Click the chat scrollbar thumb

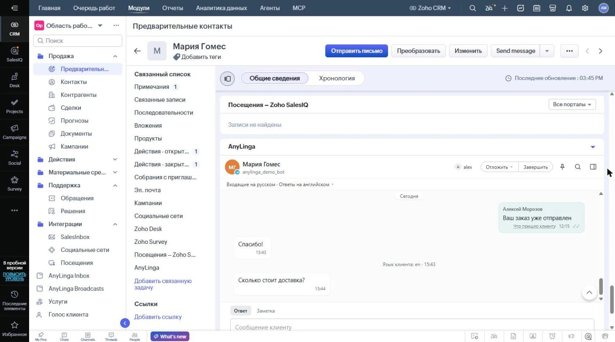pos(601,287)
